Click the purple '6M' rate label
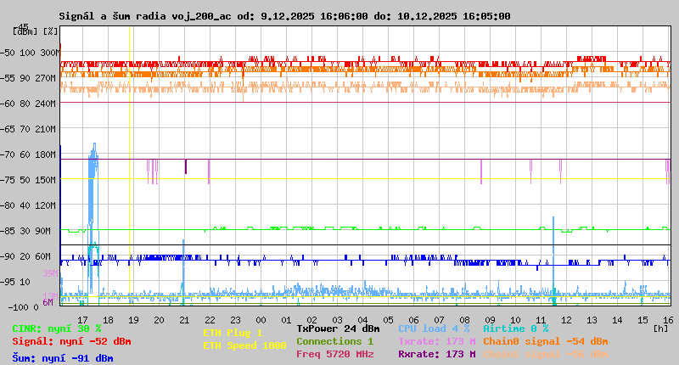This screenshot has width=679, height=365. click(48, 302)
